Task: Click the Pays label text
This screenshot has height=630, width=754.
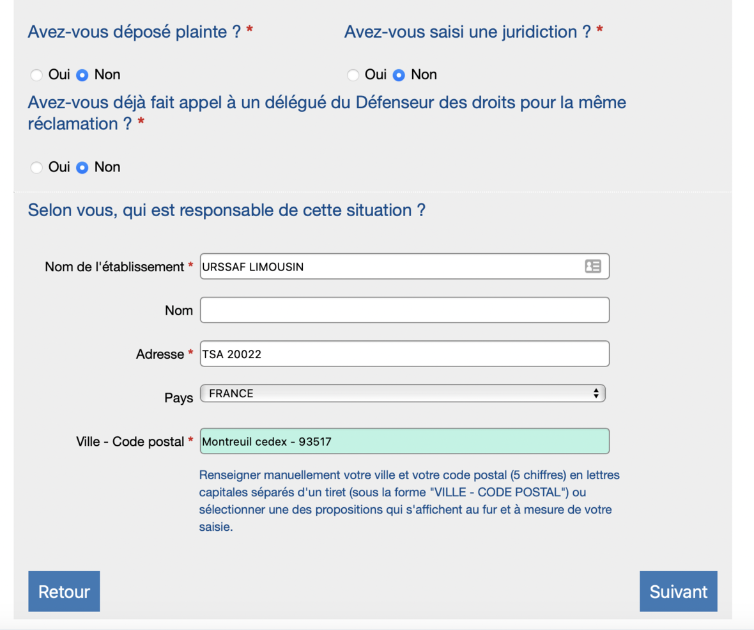Action: tap(178, 398)
